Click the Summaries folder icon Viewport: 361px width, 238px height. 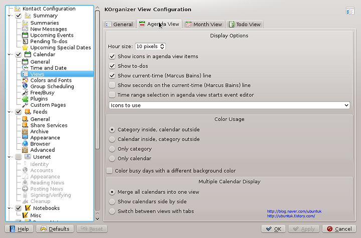[x=25, y=23]
